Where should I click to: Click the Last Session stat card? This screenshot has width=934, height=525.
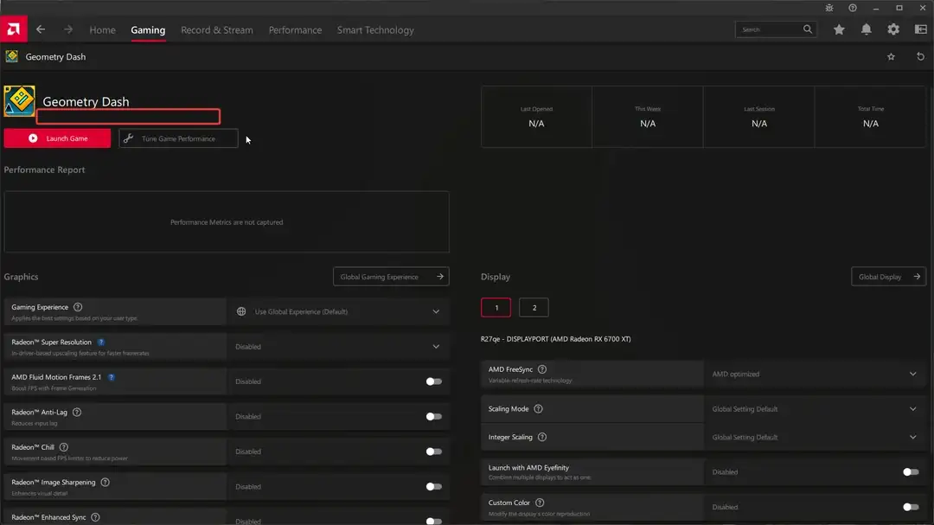click(x=759, y=117)
